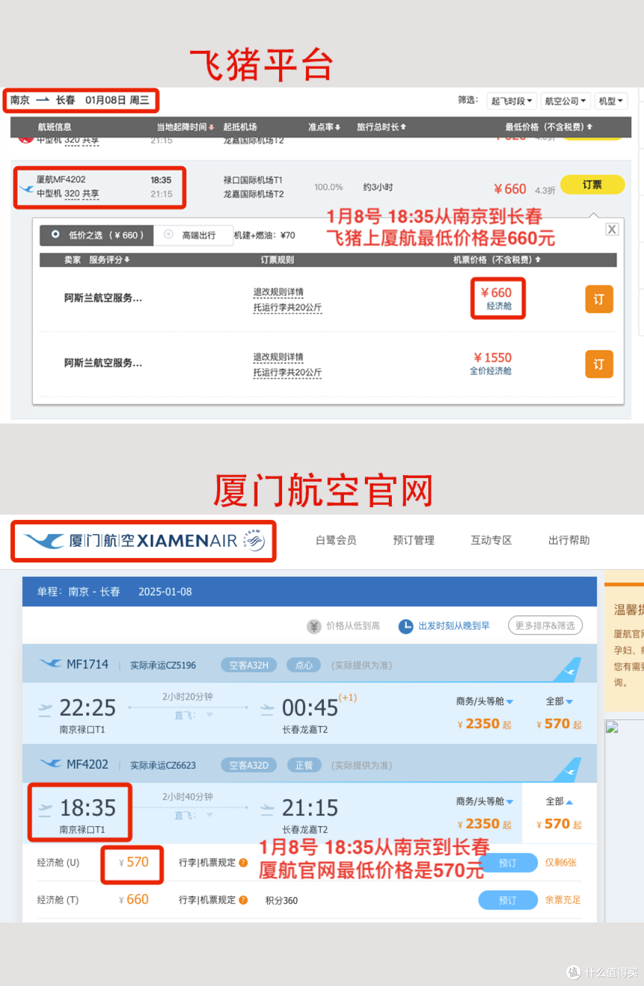Image resolution: width=644 pixels, height=986 pixels.
Task: Select the 低价之选 (¥660) radio option
Action: pyautogui.click(x=97, y=235)
